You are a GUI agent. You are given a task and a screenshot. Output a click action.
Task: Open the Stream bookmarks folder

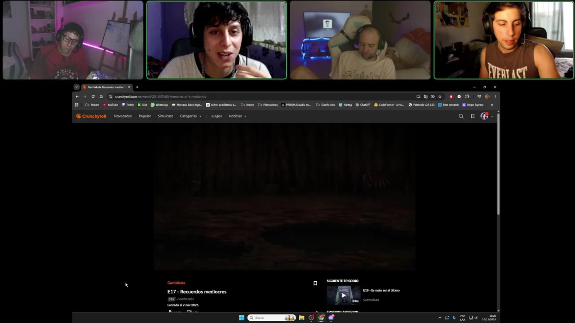point(92,105)
